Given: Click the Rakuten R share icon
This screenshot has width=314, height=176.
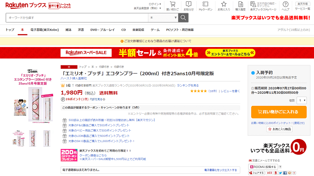Looking at the screenshot, I should coord(276,173).
